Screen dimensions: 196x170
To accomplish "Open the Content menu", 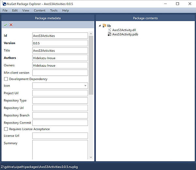I will [x=40, y=10].
